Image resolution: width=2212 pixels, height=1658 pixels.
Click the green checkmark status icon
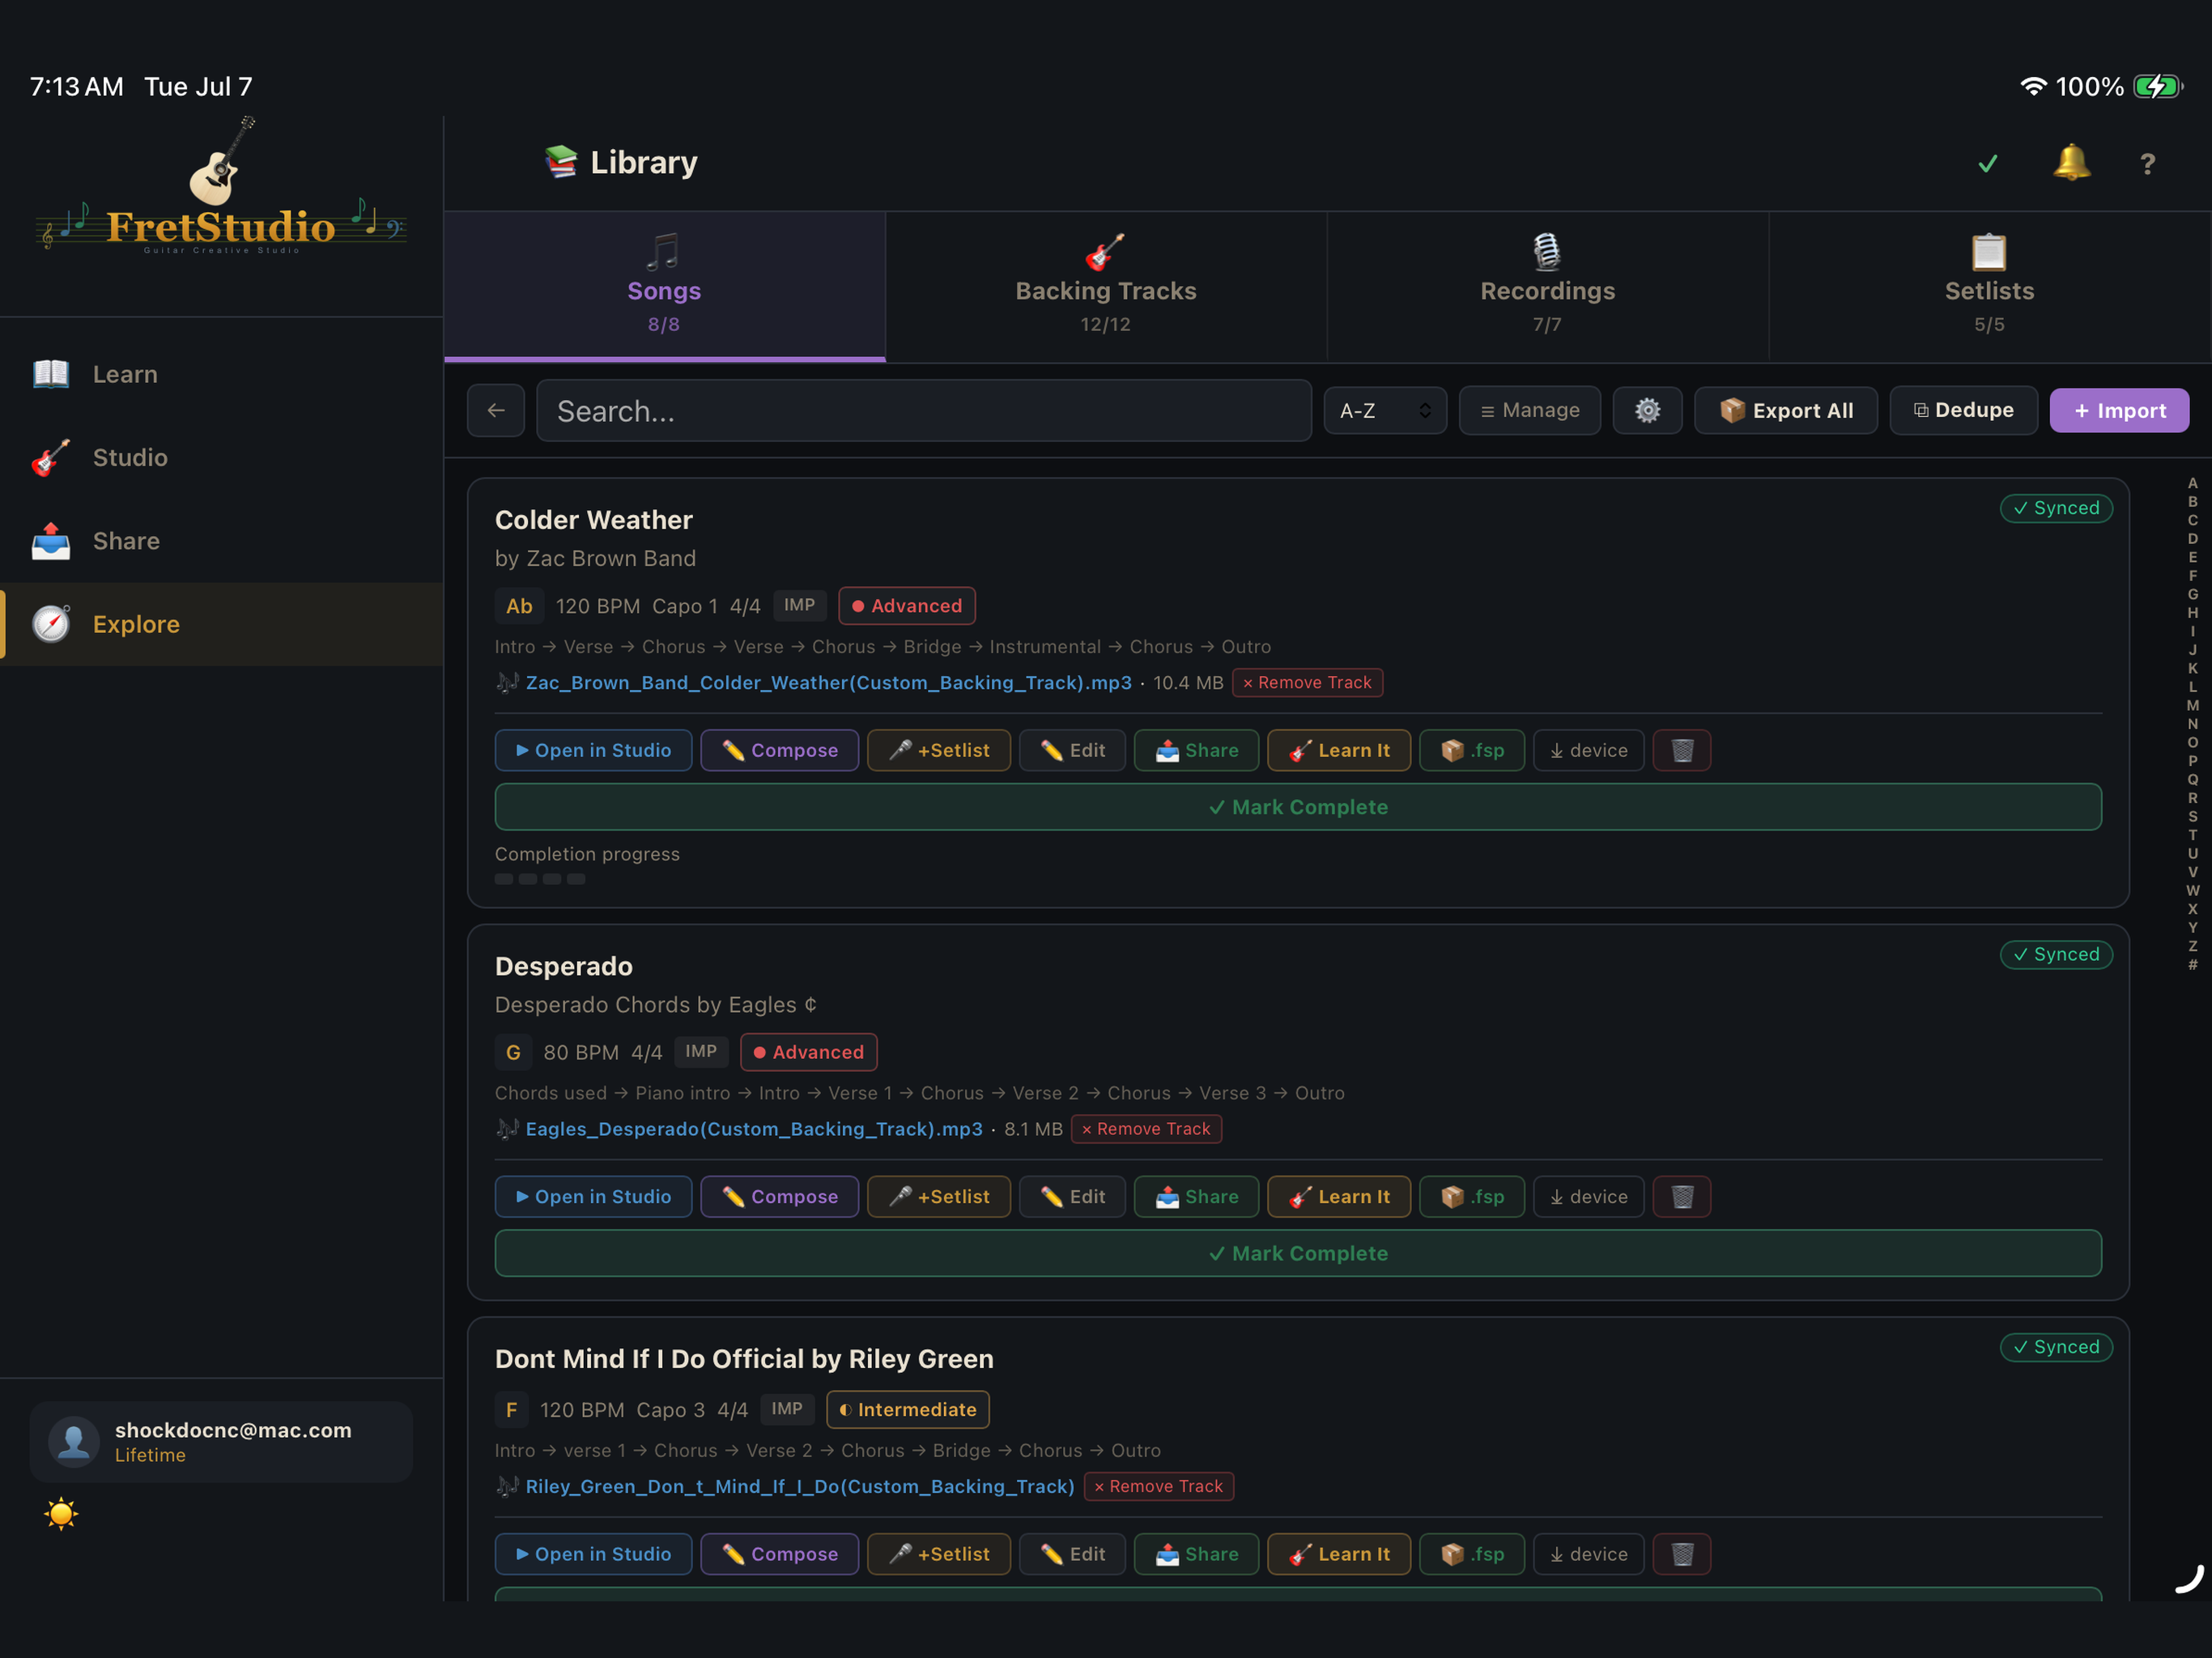pyautogui.click(x=1988, y=163)
